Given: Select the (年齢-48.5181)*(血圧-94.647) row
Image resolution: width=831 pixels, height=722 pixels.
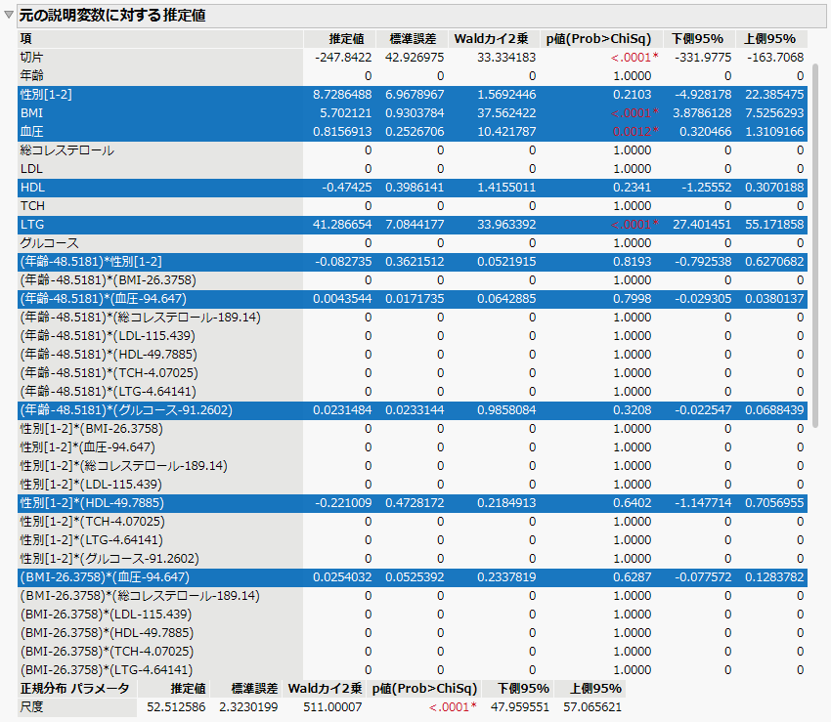Looking at the screenshot, I should point(413,299).
